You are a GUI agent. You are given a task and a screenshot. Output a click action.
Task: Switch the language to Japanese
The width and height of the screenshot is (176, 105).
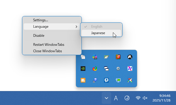[x=101, y=33]
